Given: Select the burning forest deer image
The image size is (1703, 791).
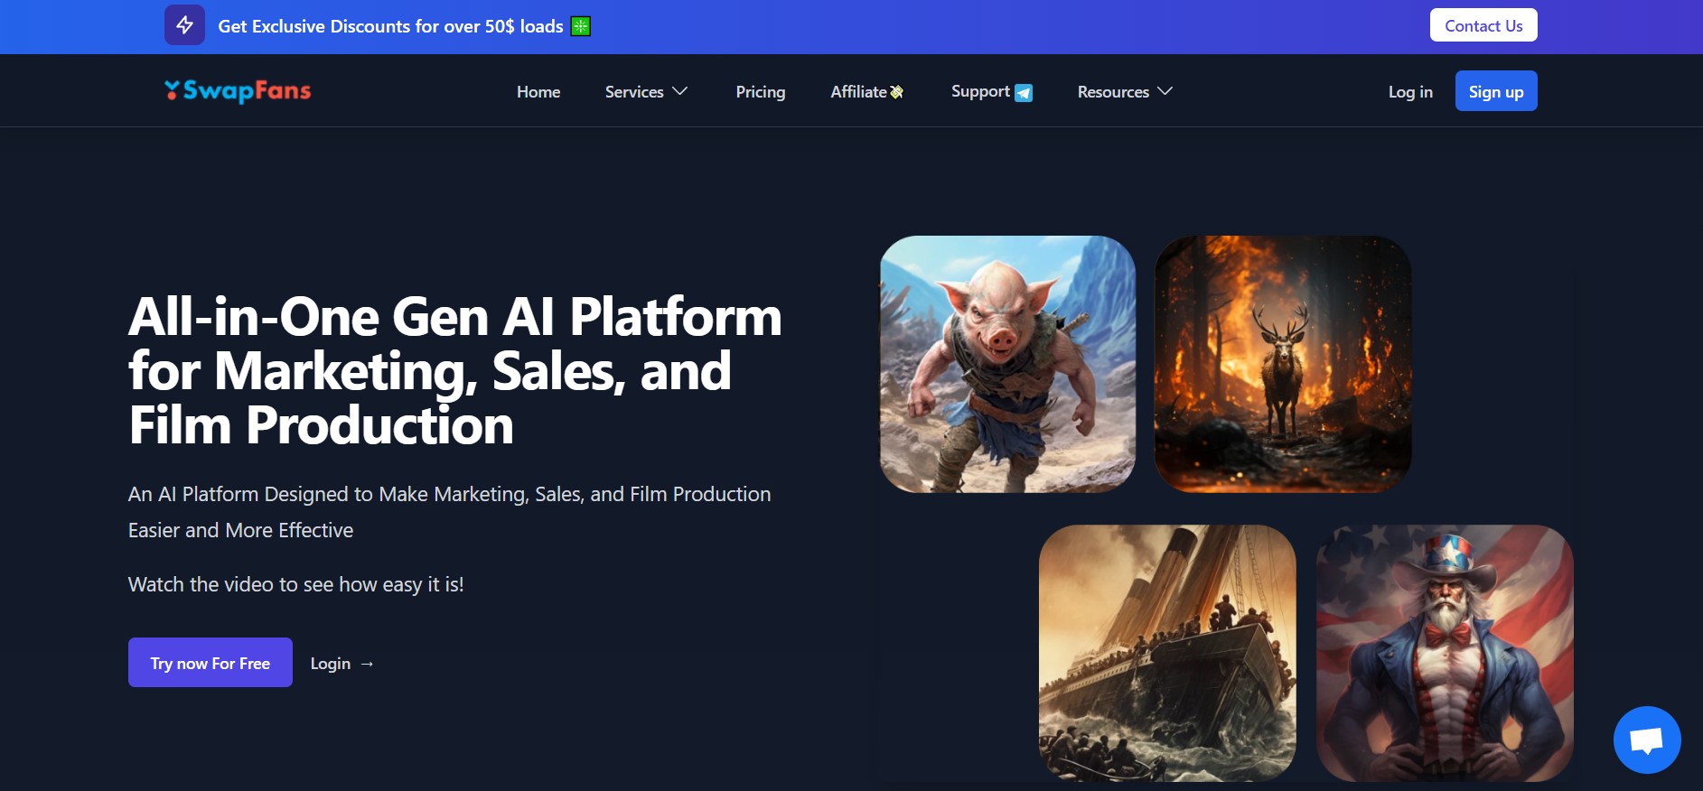Looking at the screenshot, I should pos(1282,364).
